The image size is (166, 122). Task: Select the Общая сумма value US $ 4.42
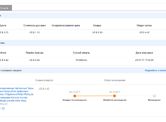(x=144, y=33)
